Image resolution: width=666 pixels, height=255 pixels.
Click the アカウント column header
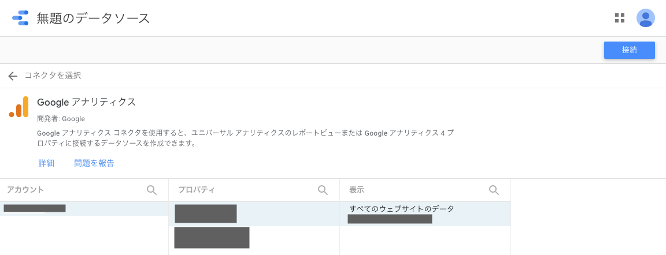point(25,190)
